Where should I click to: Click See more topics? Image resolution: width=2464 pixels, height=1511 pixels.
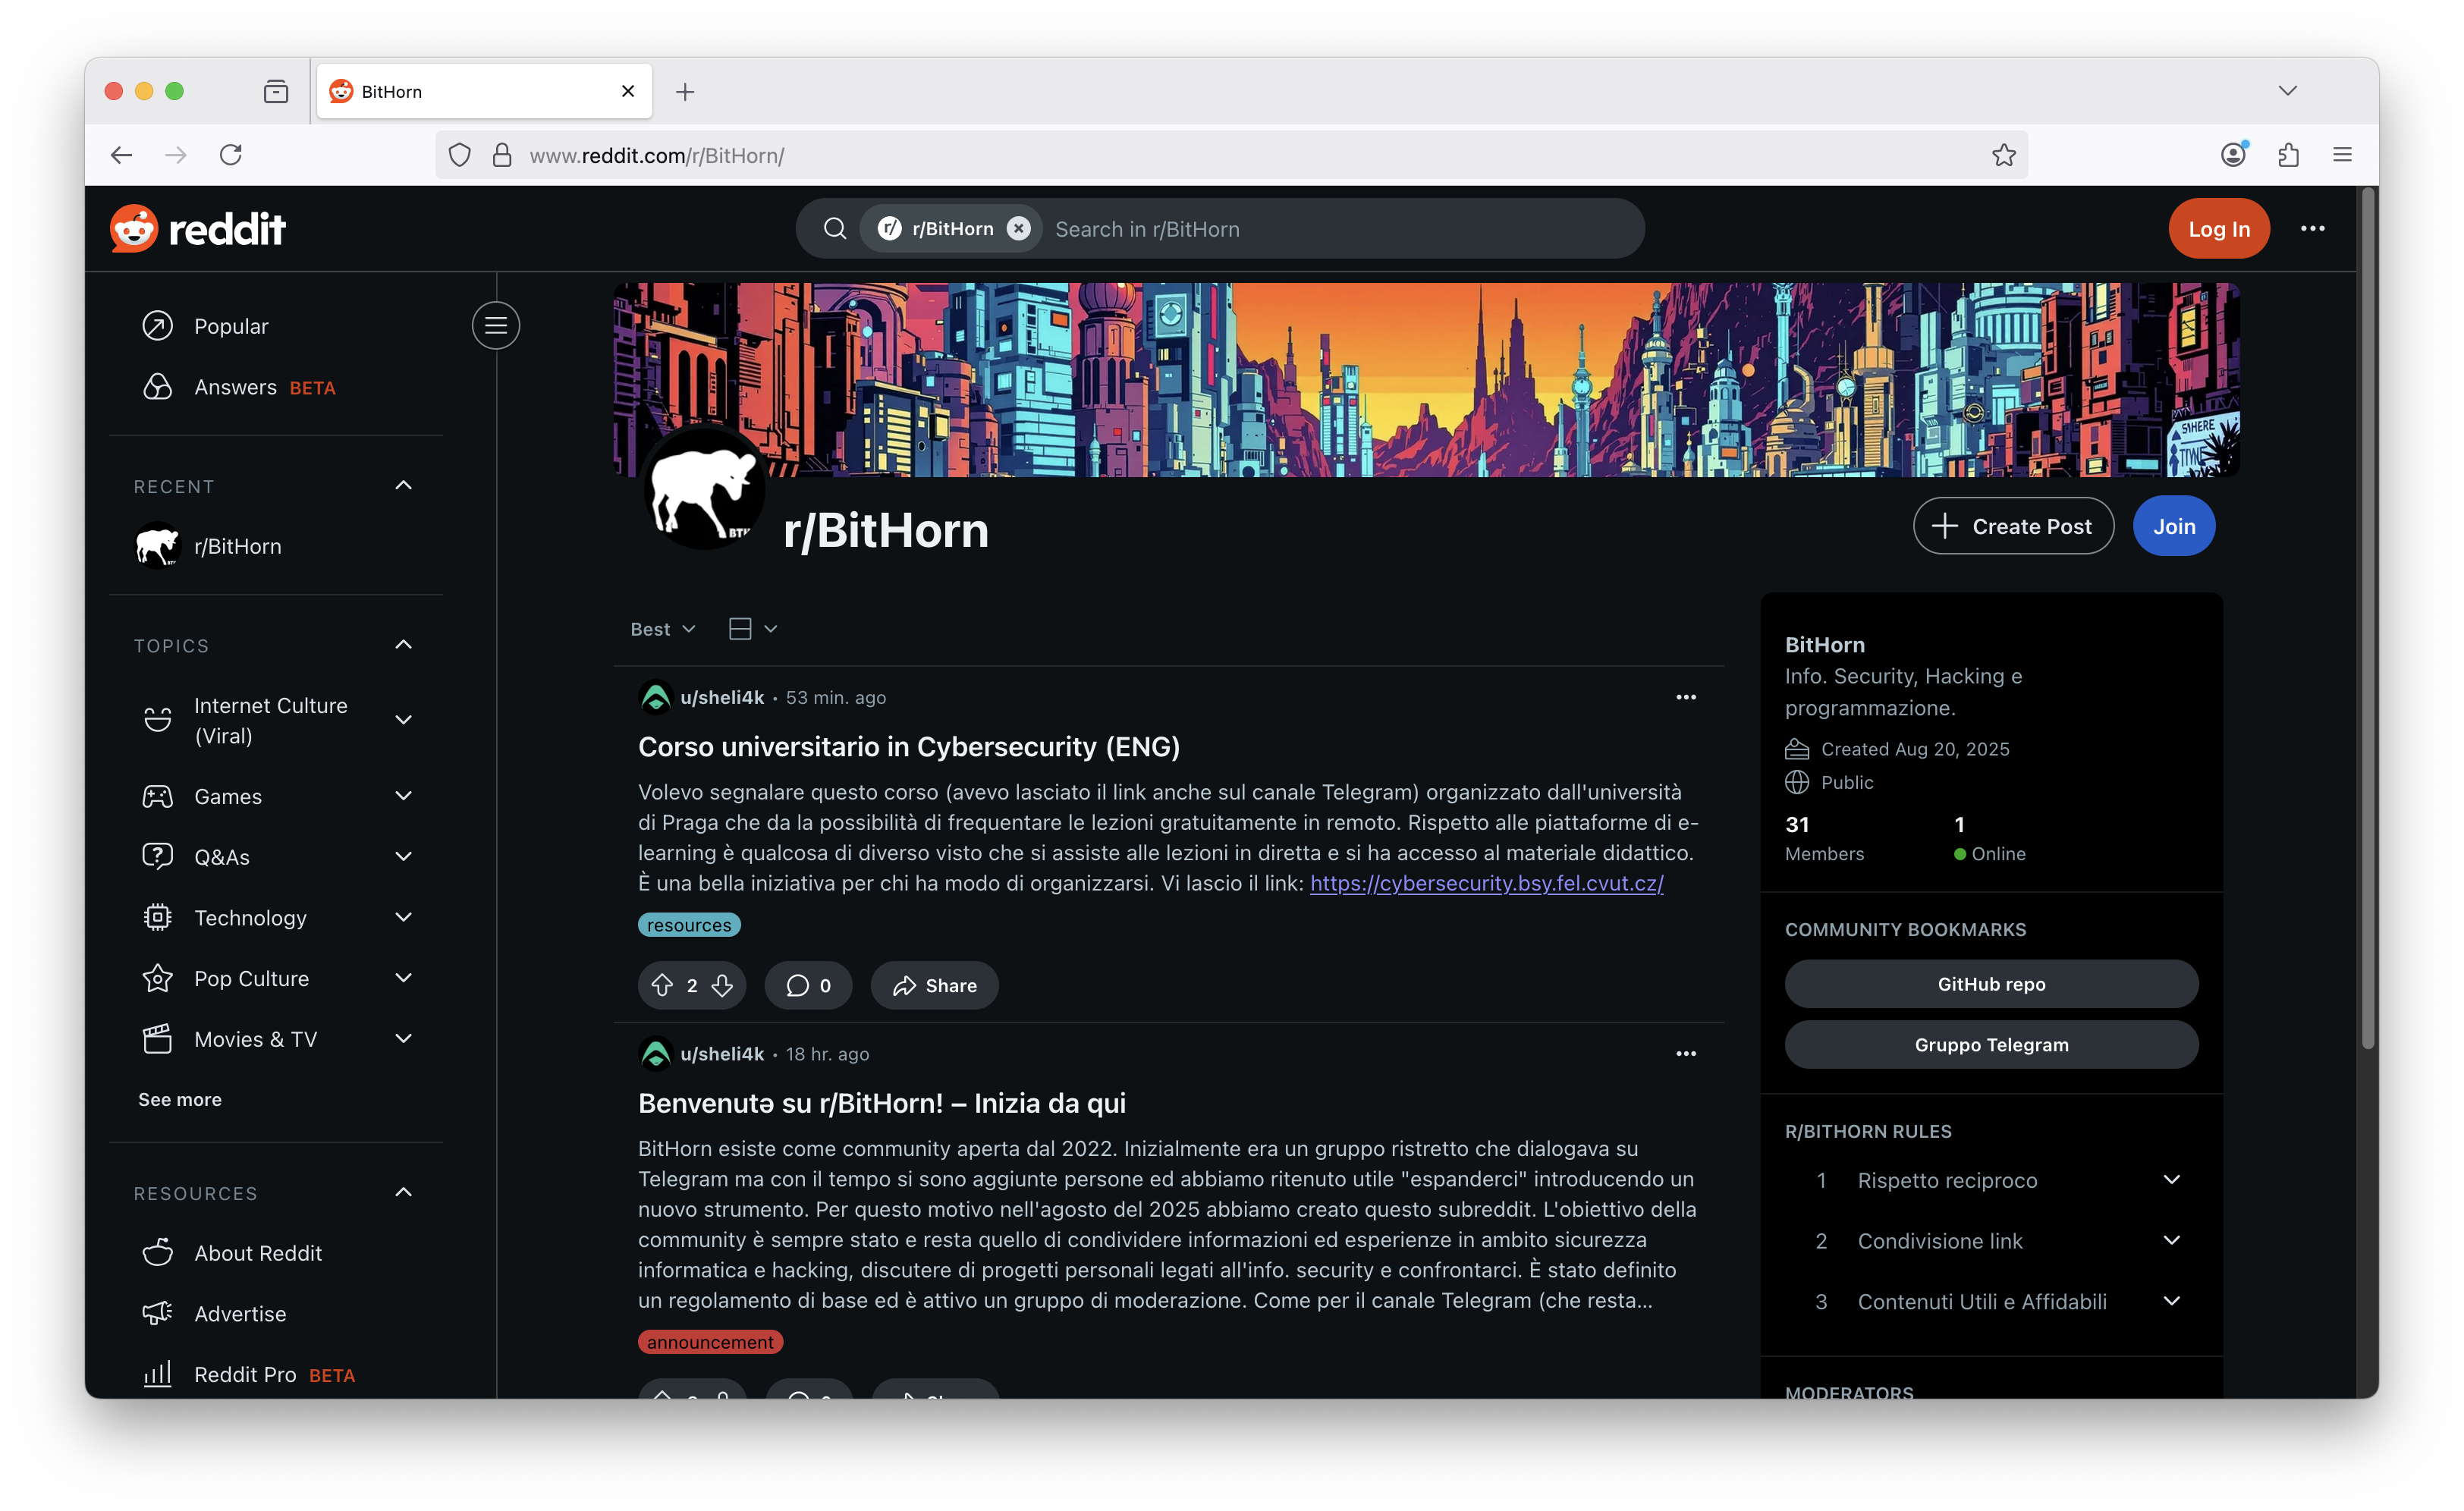pyautogui.click(x=180, y=1099)
